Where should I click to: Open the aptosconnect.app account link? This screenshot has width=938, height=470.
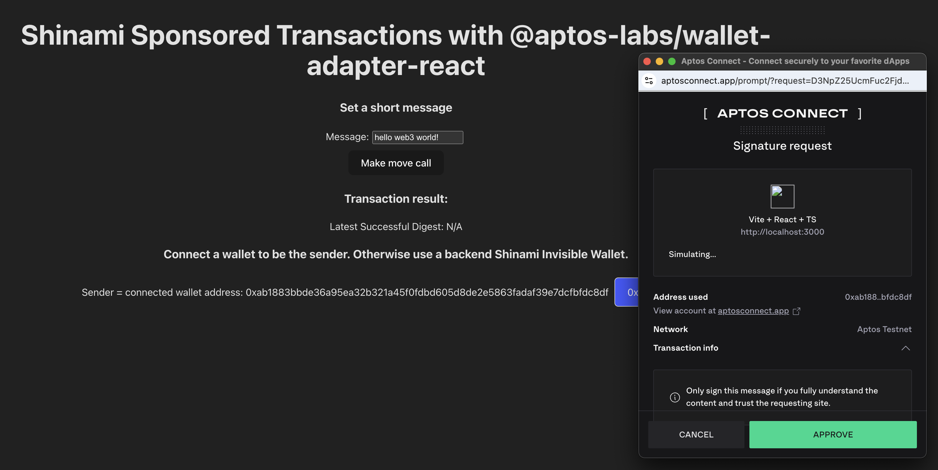tap(753, 311)
